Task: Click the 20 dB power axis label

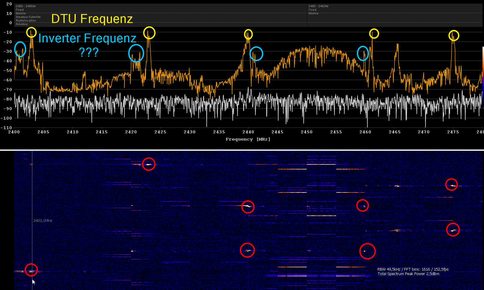Action: tap(9, 4)
